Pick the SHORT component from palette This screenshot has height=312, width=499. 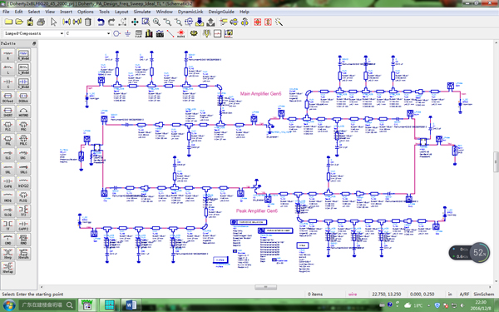(8, 111)
